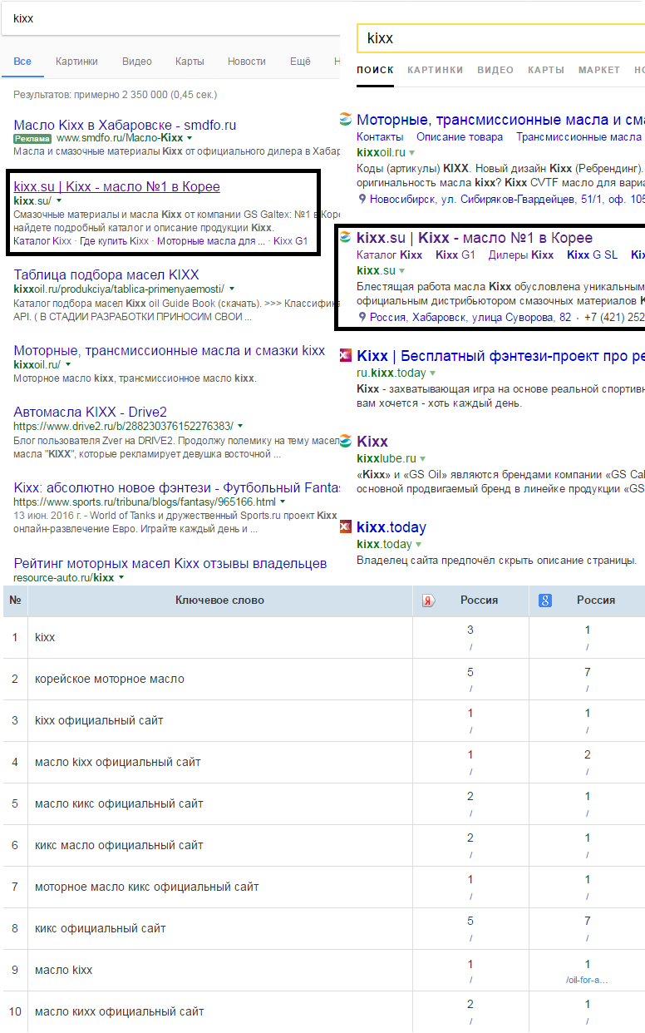Click the map pin beside Новосибирск address
The width and height of the screenshot is (645, 1033).
coord(362,199)
